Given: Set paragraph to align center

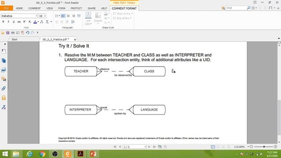Looking at the screenshot, I should tap(68, 16).
